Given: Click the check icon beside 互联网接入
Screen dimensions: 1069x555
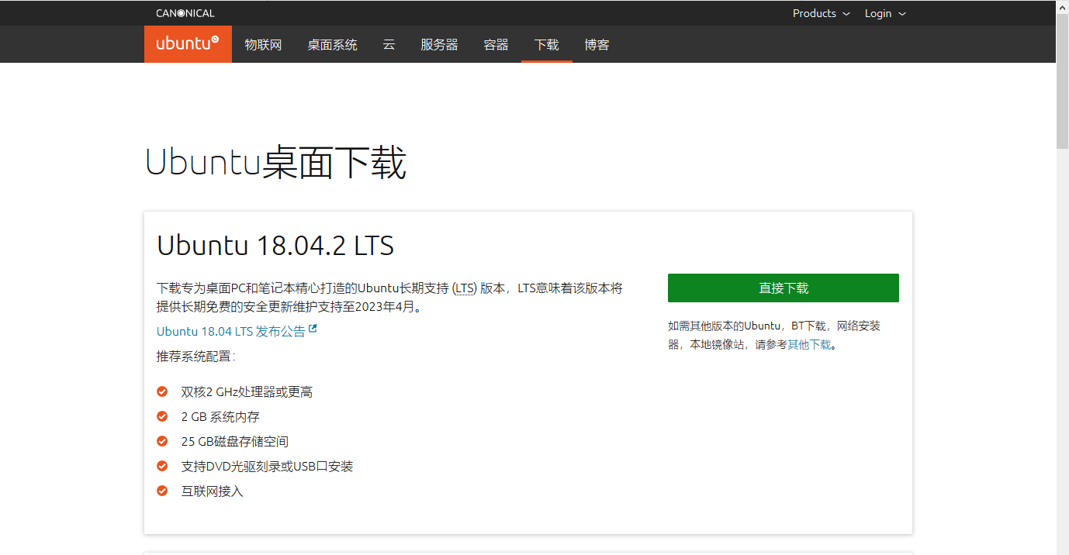Looking at the screenshot, I should point(162,491).
